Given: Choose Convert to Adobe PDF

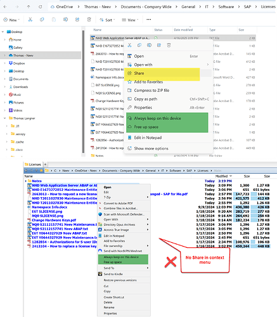Looking at the screenshot, I should tap(124, 204).
